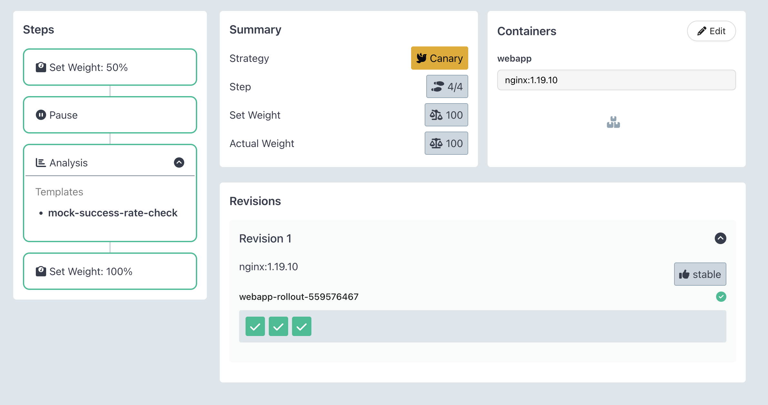This screenshot has width=768, height=405.
Task: Click the unbalanced scale icon in Set Weight
Action: (436, 115)
